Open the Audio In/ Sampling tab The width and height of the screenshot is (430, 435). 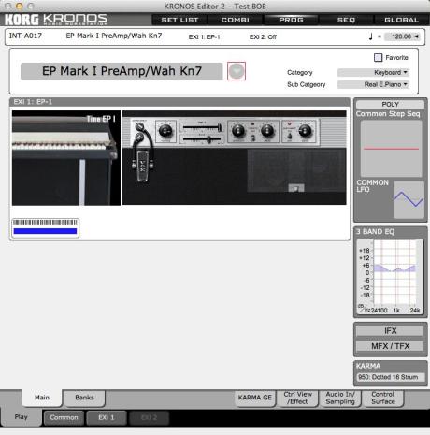point(340,398)
